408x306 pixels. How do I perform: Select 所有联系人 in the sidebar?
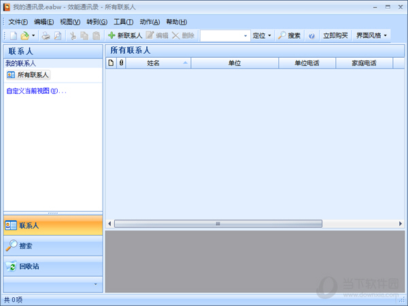tap(28, 75)
